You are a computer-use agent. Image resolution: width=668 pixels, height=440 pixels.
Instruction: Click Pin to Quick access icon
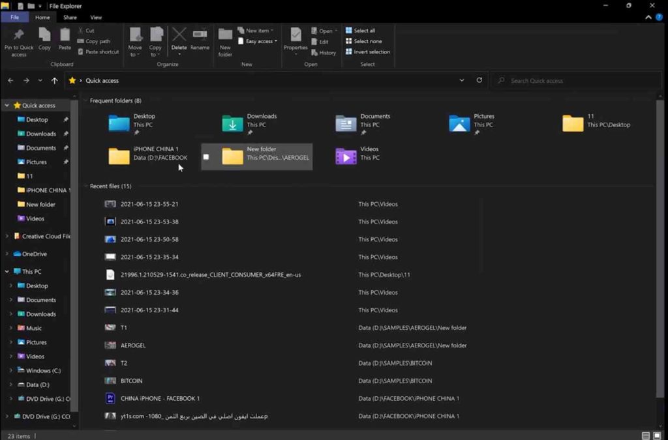point(18,42)
